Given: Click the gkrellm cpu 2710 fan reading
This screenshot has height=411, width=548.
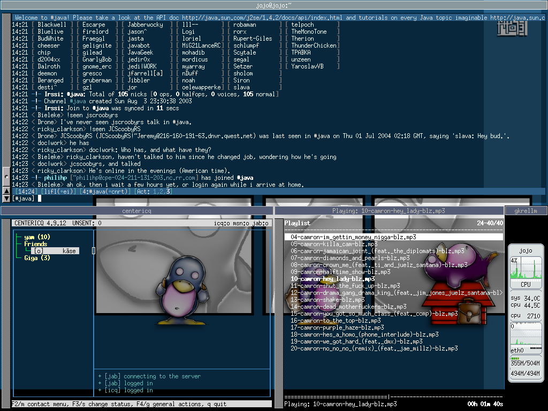Looking at the screenshot, I should click(526, 316).
